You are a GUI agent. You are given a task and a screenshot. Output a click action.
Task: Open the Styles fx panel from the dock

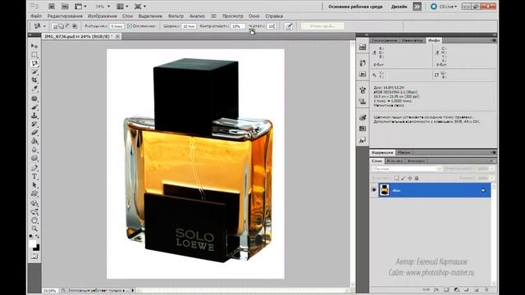(363, 140)
